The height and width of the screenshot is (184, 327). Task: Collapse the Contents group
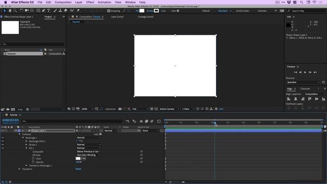19,134
